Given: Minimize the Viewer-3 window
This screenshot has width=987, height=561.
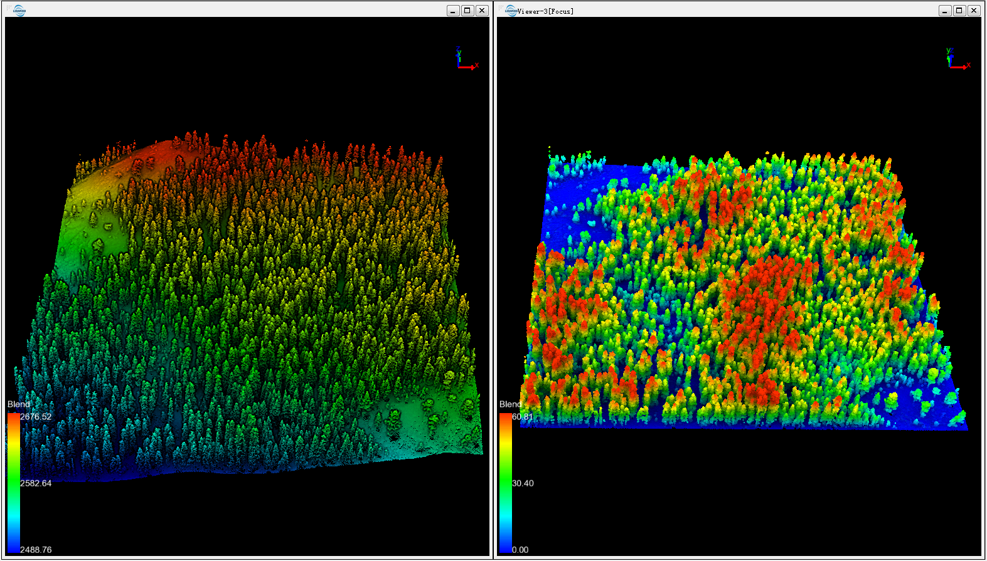Looking at the screenshot, I should (x=945, y=11).
